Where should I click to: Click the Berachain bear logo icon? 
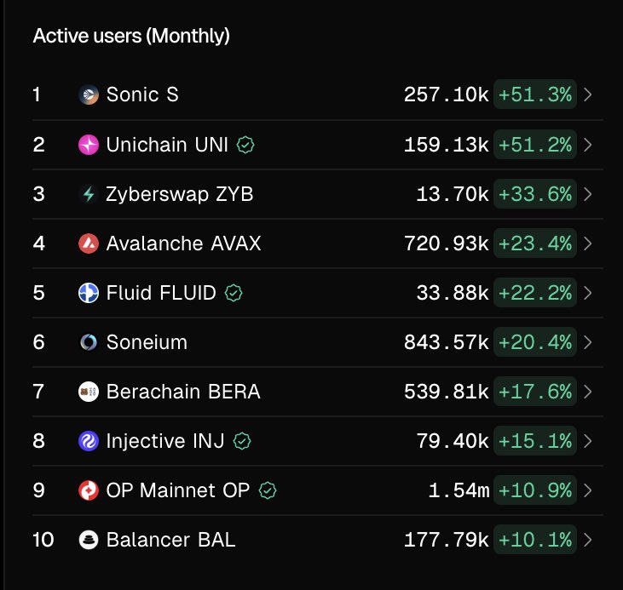pyautogui.click(x=89, y=392)
